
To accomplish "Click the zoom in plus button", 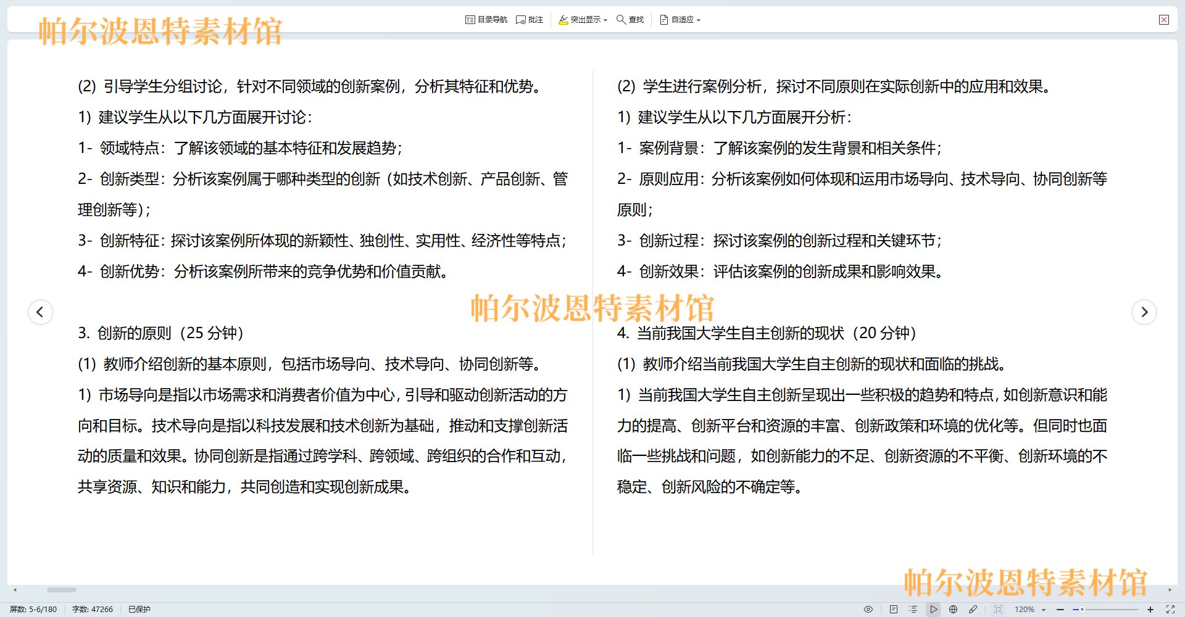I will click(x=1150, y=609).
